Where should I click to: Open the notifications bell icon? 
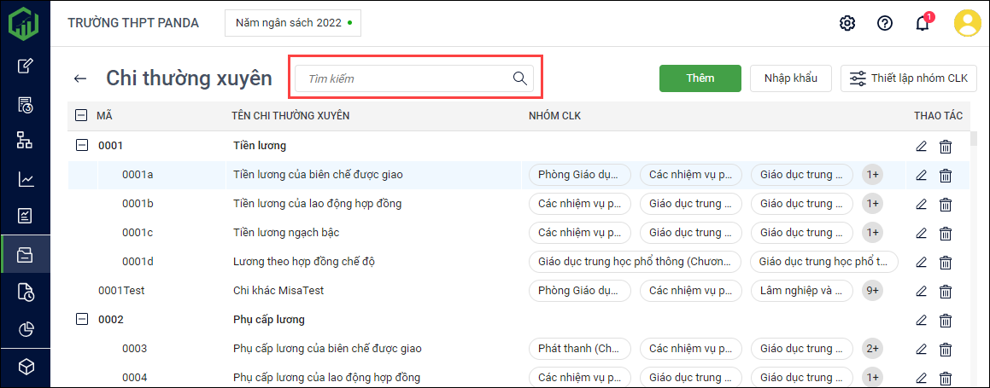point(923,23)
